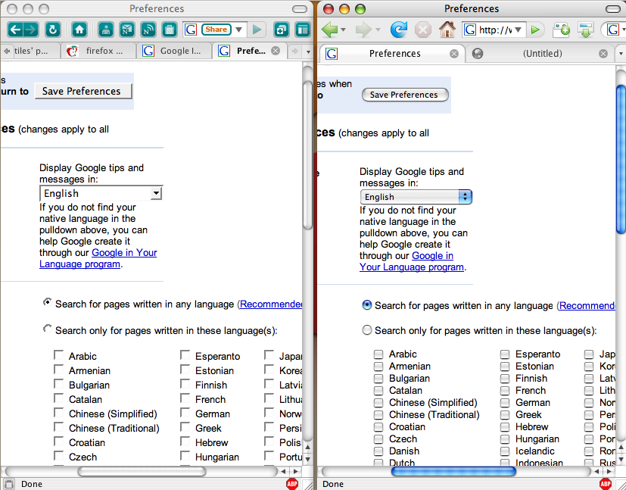Check Chinese (Simplified) in left window

click(59, 413)
